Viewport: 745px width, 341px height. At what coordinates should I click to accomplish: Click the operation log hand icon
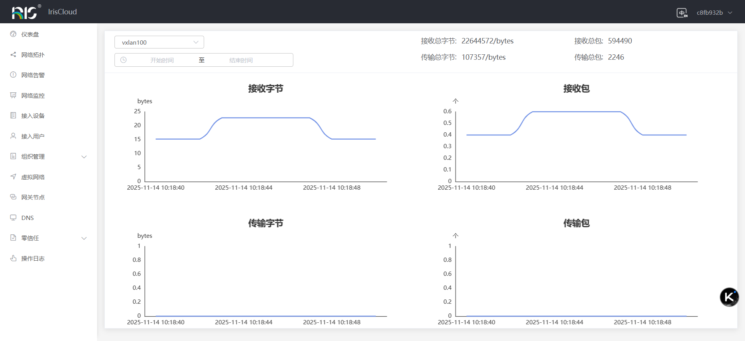click(x=13, y=258)
